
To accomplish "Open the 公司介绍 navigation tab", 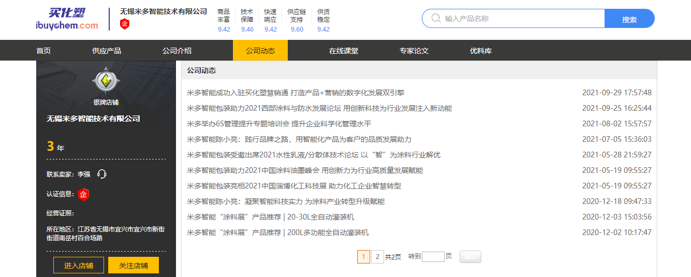I will click(177, 51).
